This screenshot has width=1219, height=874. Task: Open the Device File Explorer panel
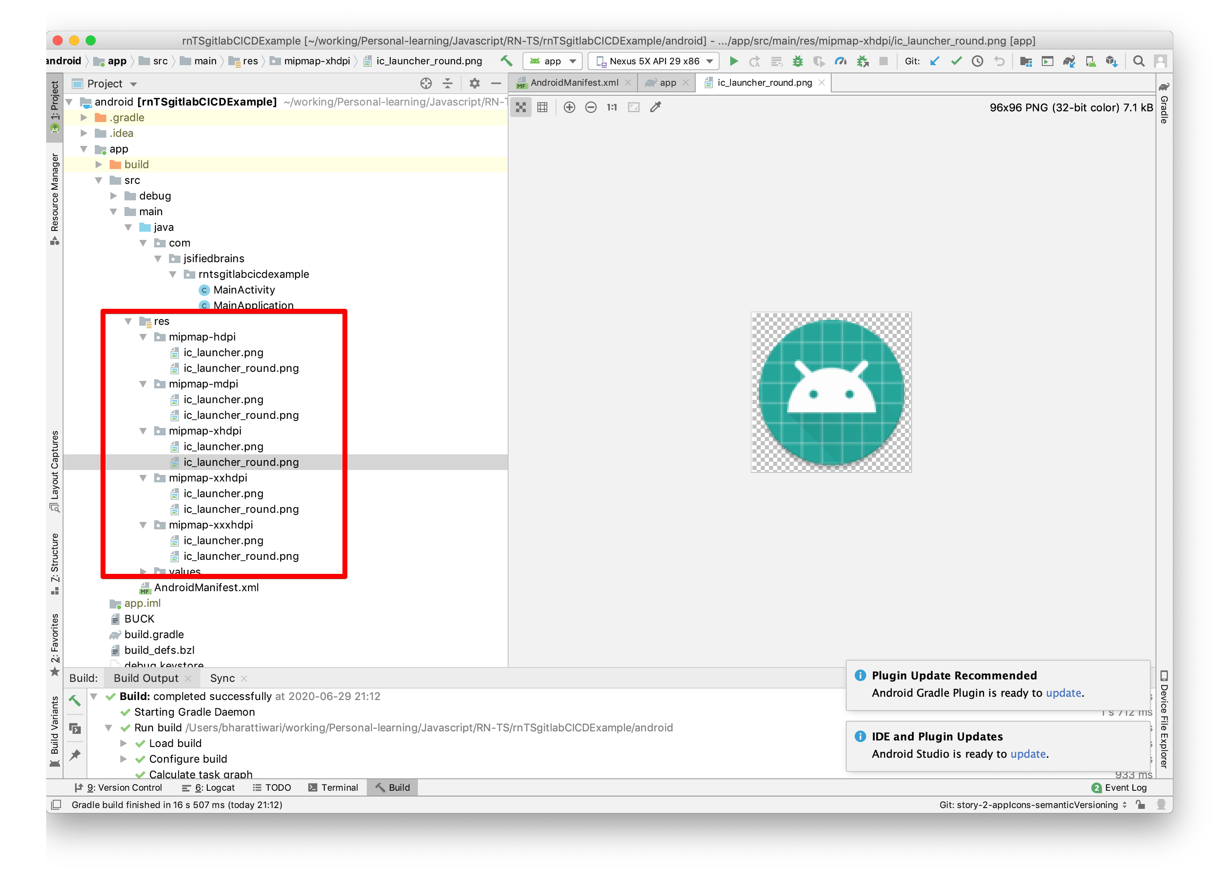coord(1164,719)
